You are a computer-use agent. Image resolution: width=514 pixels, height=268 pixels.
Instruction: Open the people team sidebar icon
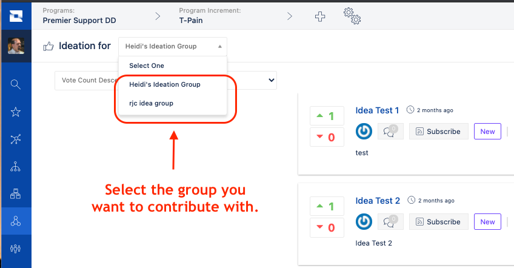tap(15, 249)
